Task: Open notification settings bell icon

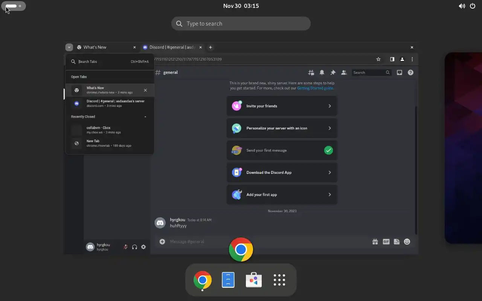Action: click(322, 73)
